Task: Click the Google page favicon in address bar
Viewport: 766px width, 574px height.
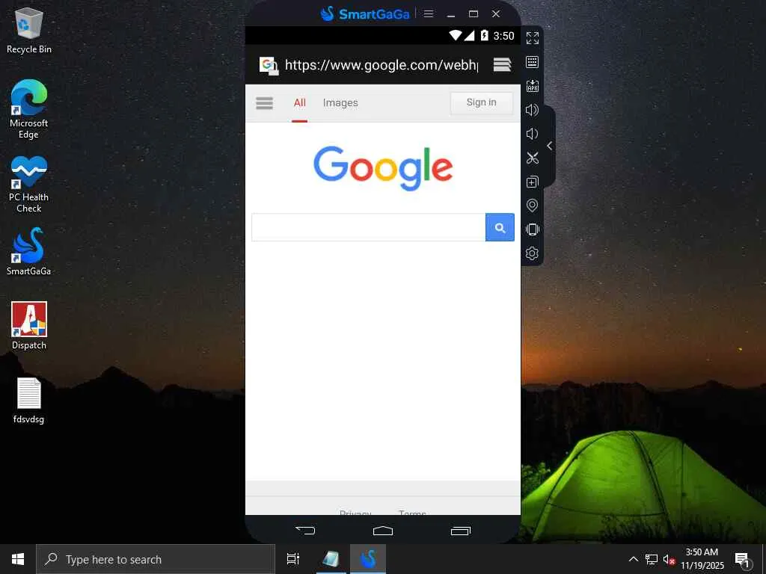Action: tap(269, 65)
